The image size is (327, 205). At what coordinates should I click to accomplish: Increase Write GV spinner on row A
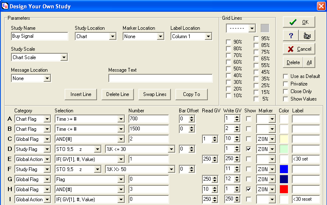click(x=237, y=117)
